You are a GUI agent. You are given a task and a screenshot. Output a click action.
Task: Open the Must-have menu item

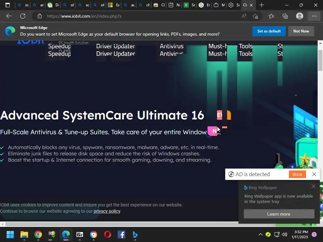pos(218,54)
